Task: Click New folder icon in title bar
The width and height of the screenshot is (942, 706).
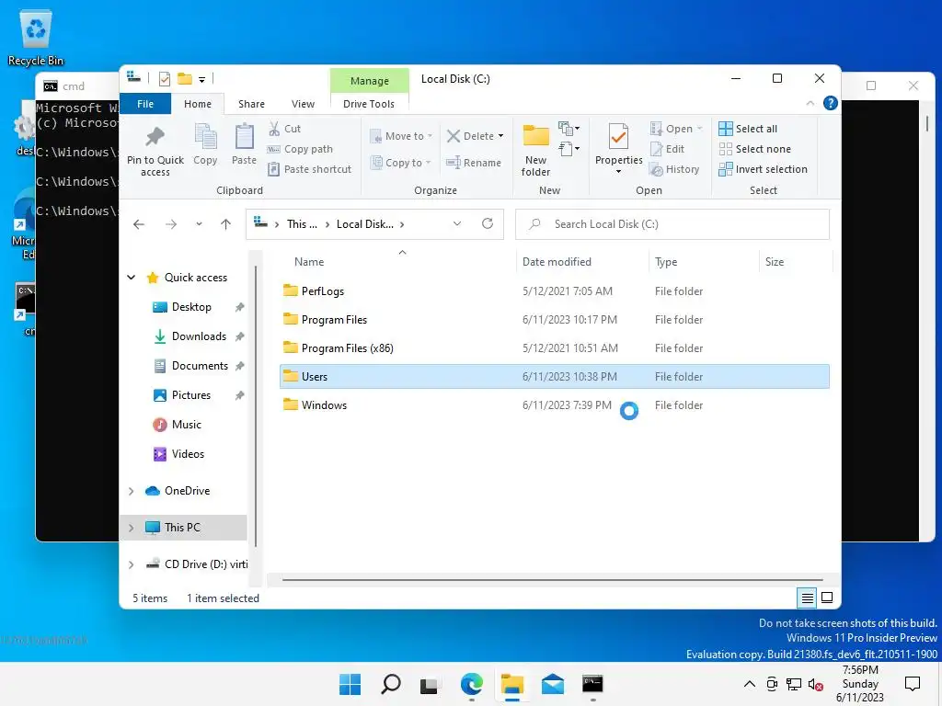Action: (185, 79)
